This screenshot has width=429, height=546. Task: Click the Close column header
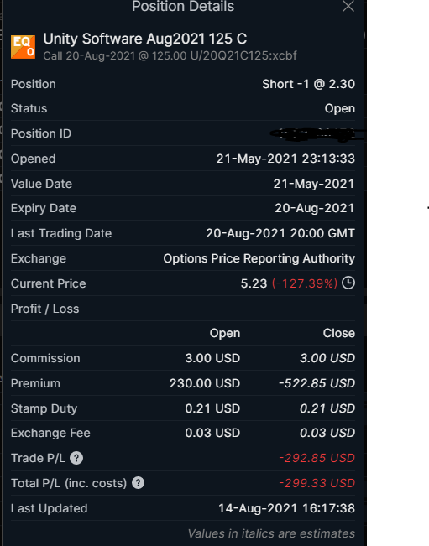(338, 333)
